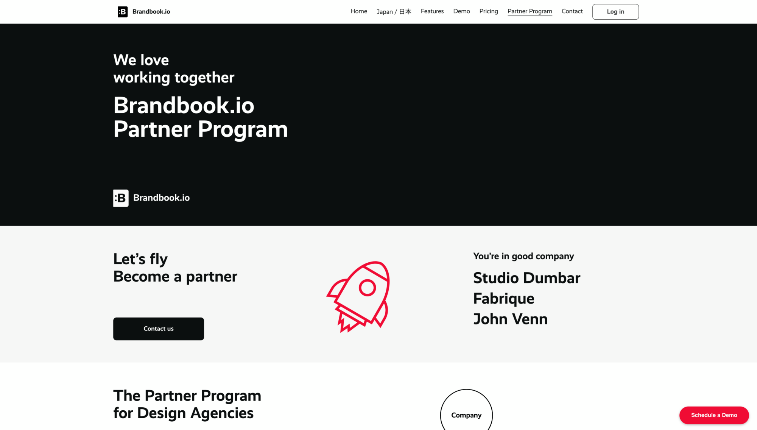This screenshot has height=430, width=757.
Task: Click the John Venn partner name
Action: click(x=510, y=319)
